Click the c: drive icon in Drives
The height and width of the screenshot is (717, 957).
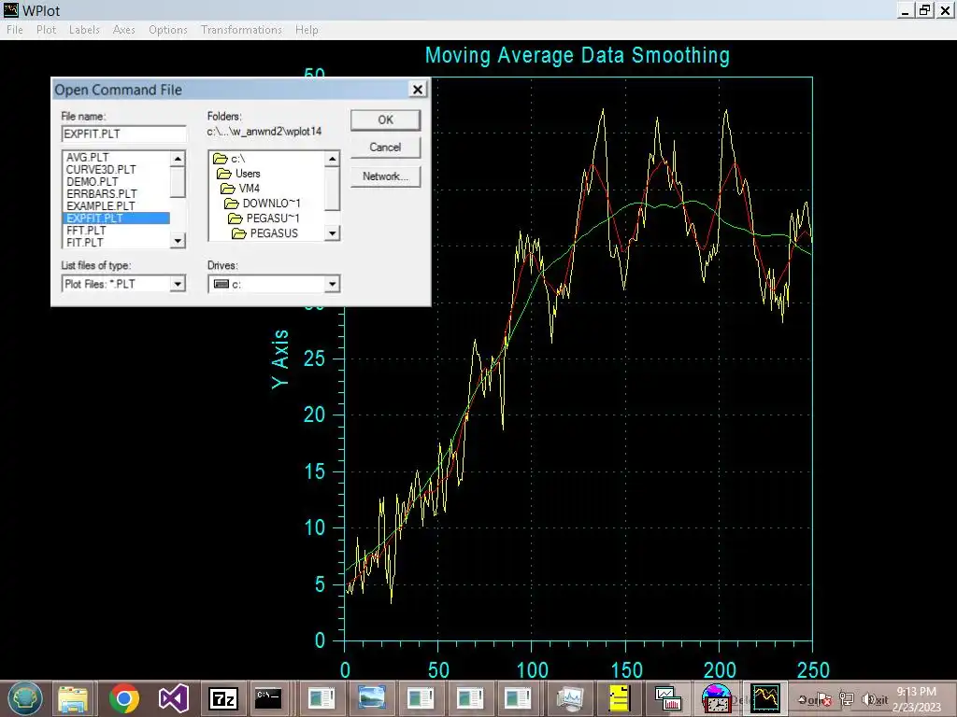(x=221, y=284)
